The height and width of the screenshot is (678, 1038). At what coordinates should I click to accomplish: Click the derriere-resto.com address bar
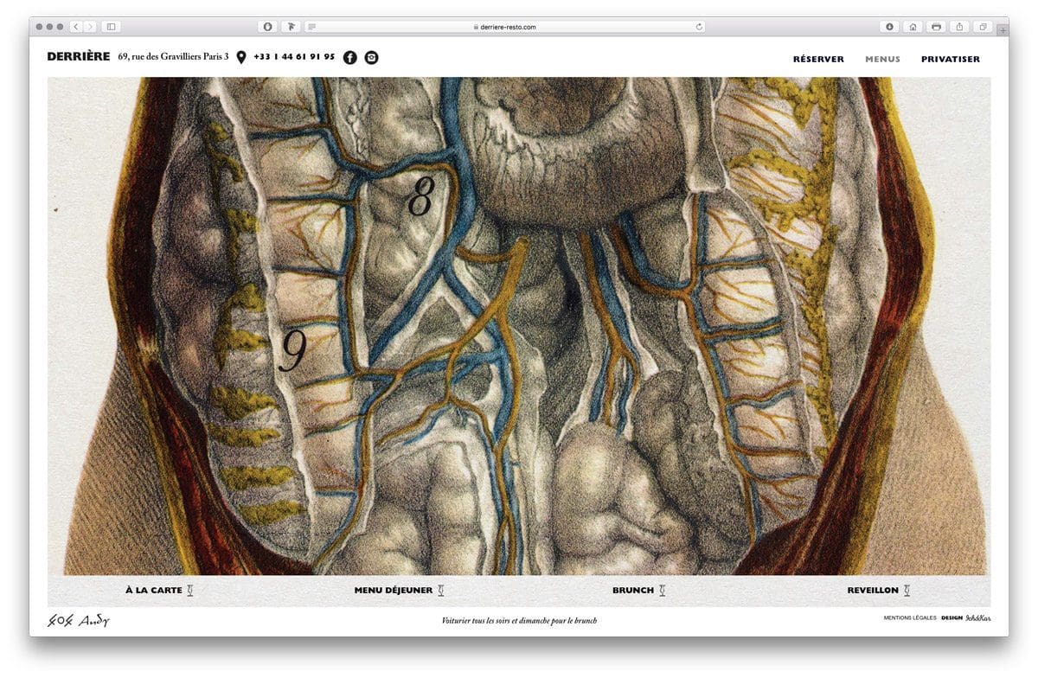coord(504,27)
